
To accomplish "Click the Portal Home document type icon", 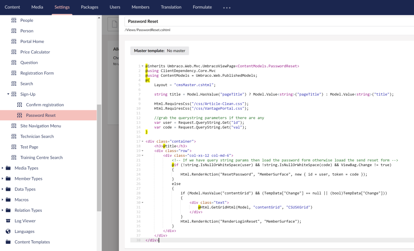I will pos(14,42).
